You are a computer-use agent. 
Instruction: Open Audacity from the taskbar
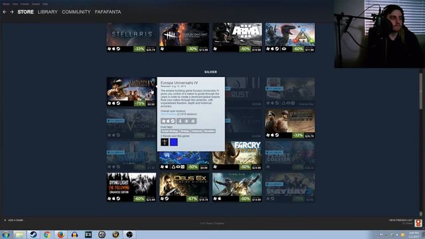click(74, 234)
